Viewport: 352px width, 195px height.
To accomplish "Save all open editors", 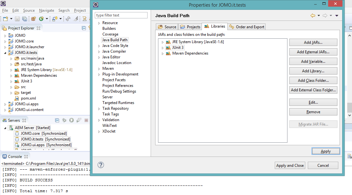I will [25, 18].
